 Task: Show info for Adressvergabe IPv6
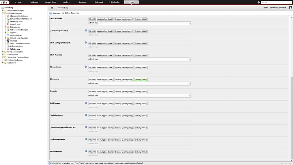[x=86, y=30]
